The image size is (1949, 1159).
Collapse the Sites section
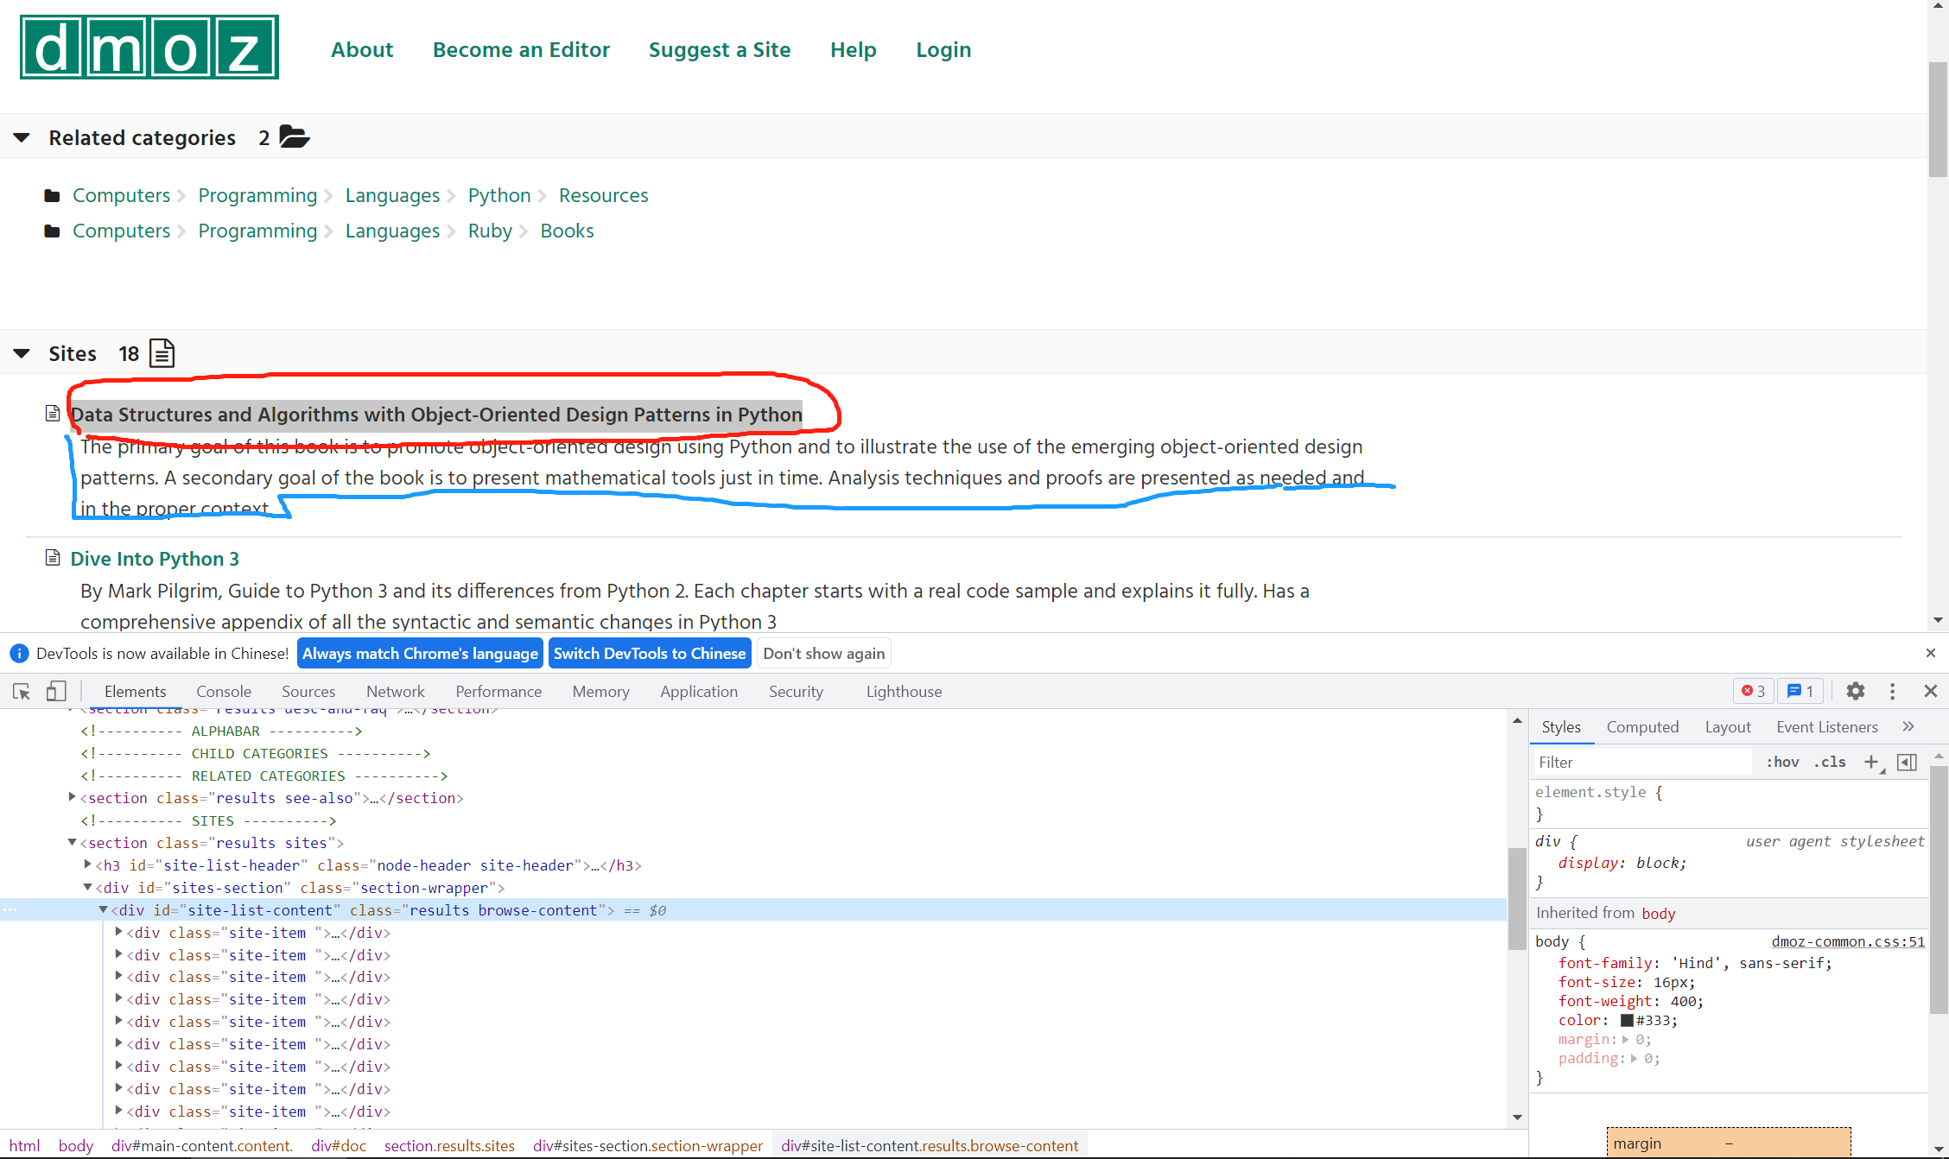(22, 353)
